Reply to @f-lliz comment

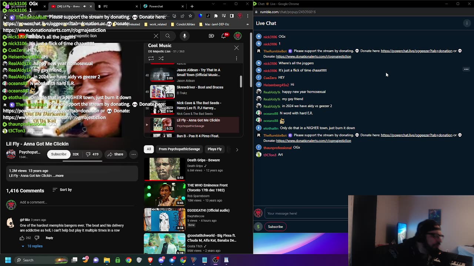[x=49, y=238]
